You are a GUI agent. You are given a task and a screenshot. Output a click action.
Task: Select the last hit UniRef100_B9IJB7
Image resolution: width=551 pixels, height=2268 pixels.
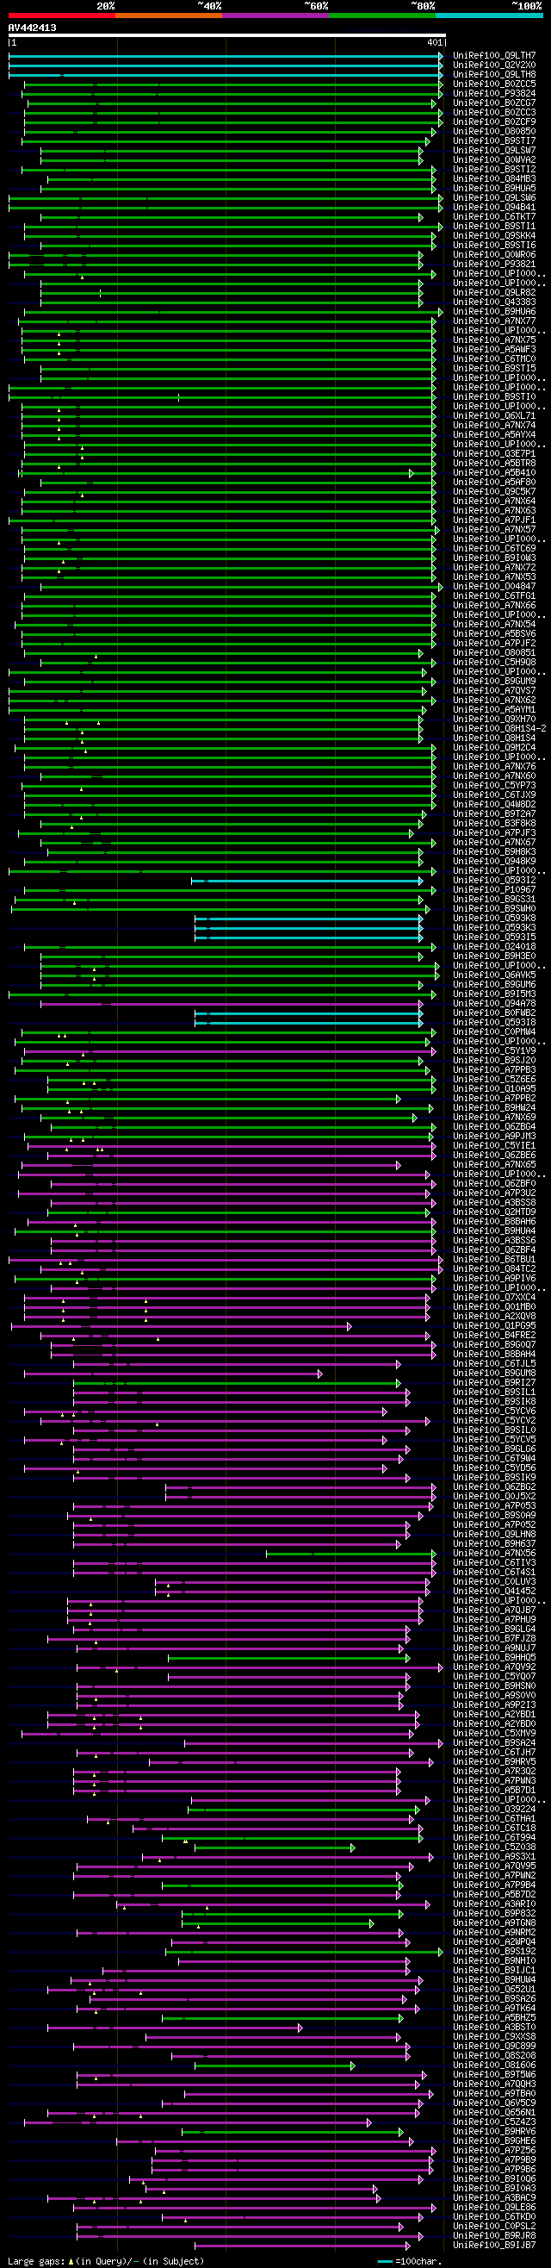click(x=494, y=2246)
